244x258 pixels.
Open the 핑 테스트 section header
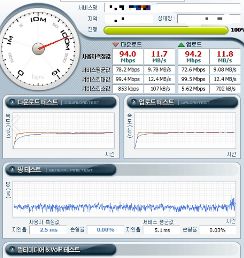coord(61,170)
